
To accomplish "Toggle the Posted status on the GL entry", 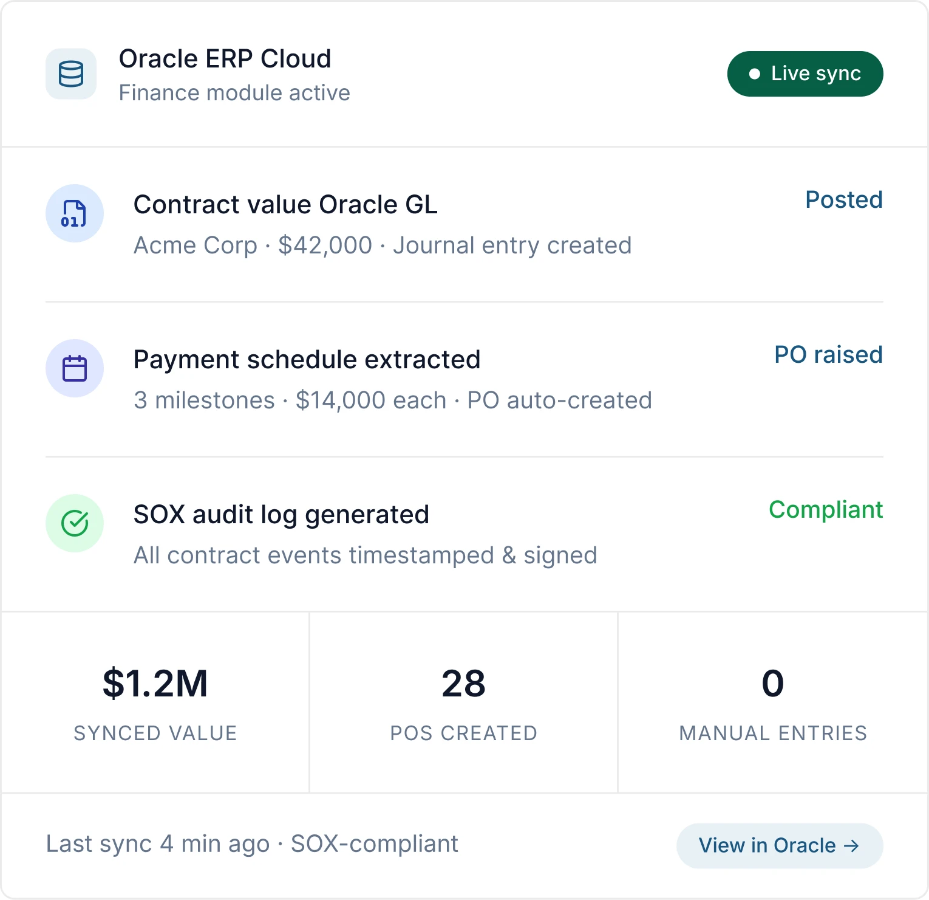I will pyautogui.click(x=844, y=200).
